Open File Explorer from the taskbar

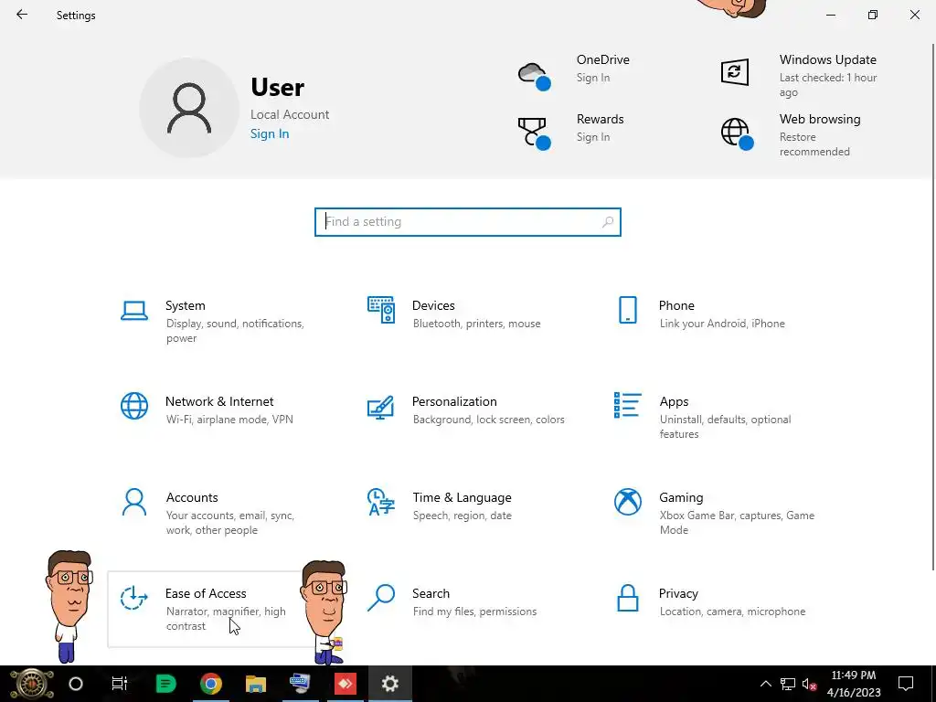click(256, 684)
